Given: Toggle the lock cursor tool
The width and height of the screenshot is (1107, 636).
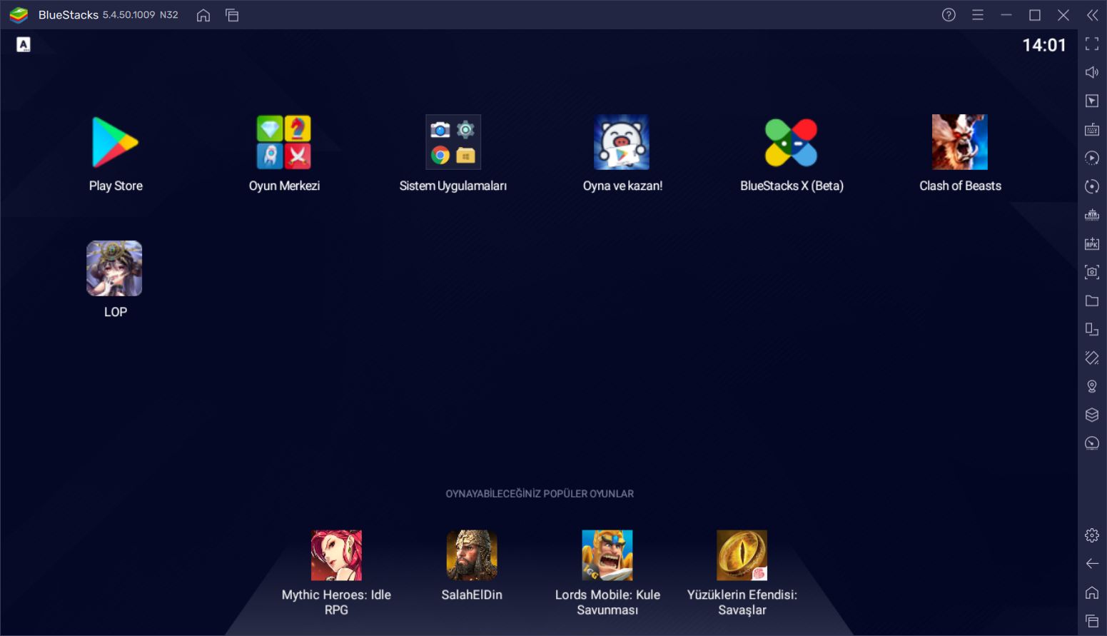Looking at the screenshot, I should 1092,101.
